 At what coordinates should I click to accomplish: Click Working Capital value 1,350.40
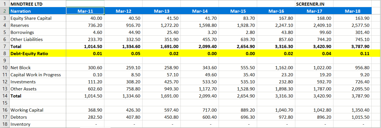tap(360, 110)
